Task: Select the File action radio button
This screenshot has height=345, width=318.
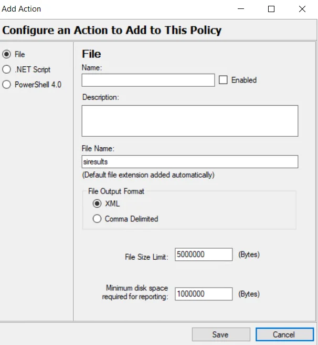Action: [7, 54]
